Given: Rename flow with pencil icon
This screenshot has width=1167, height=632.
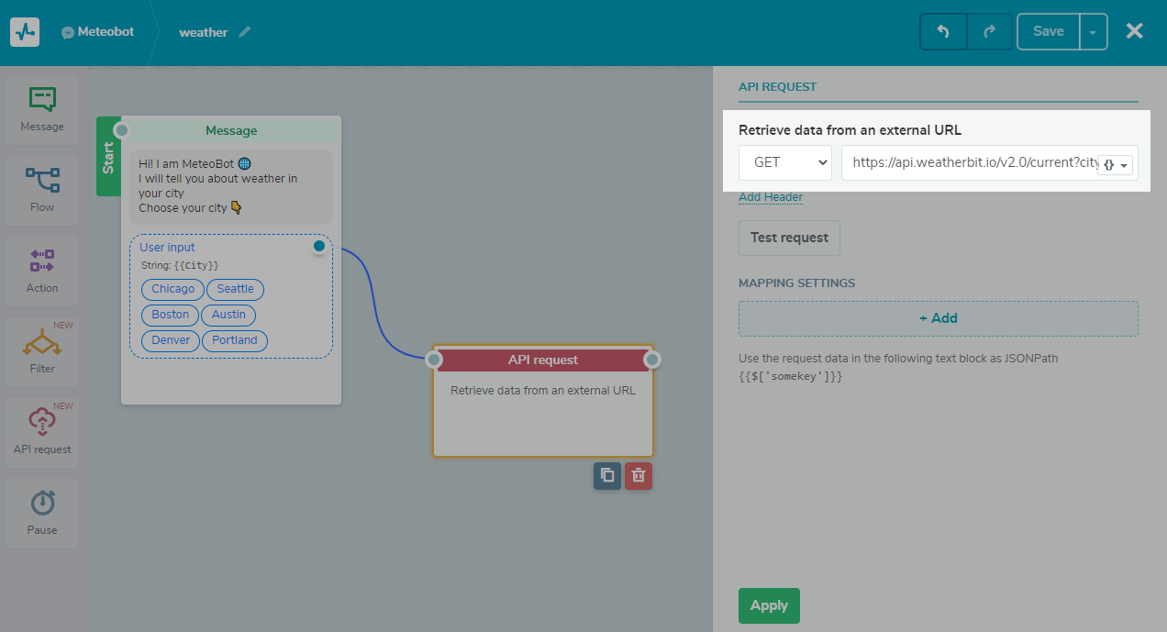Looking at the screenshot, I should (244, 32).
